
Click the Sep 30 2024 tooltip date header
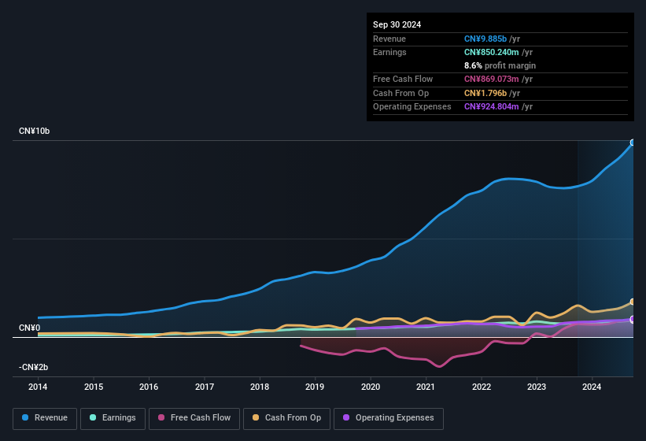[x=397, y=24]
